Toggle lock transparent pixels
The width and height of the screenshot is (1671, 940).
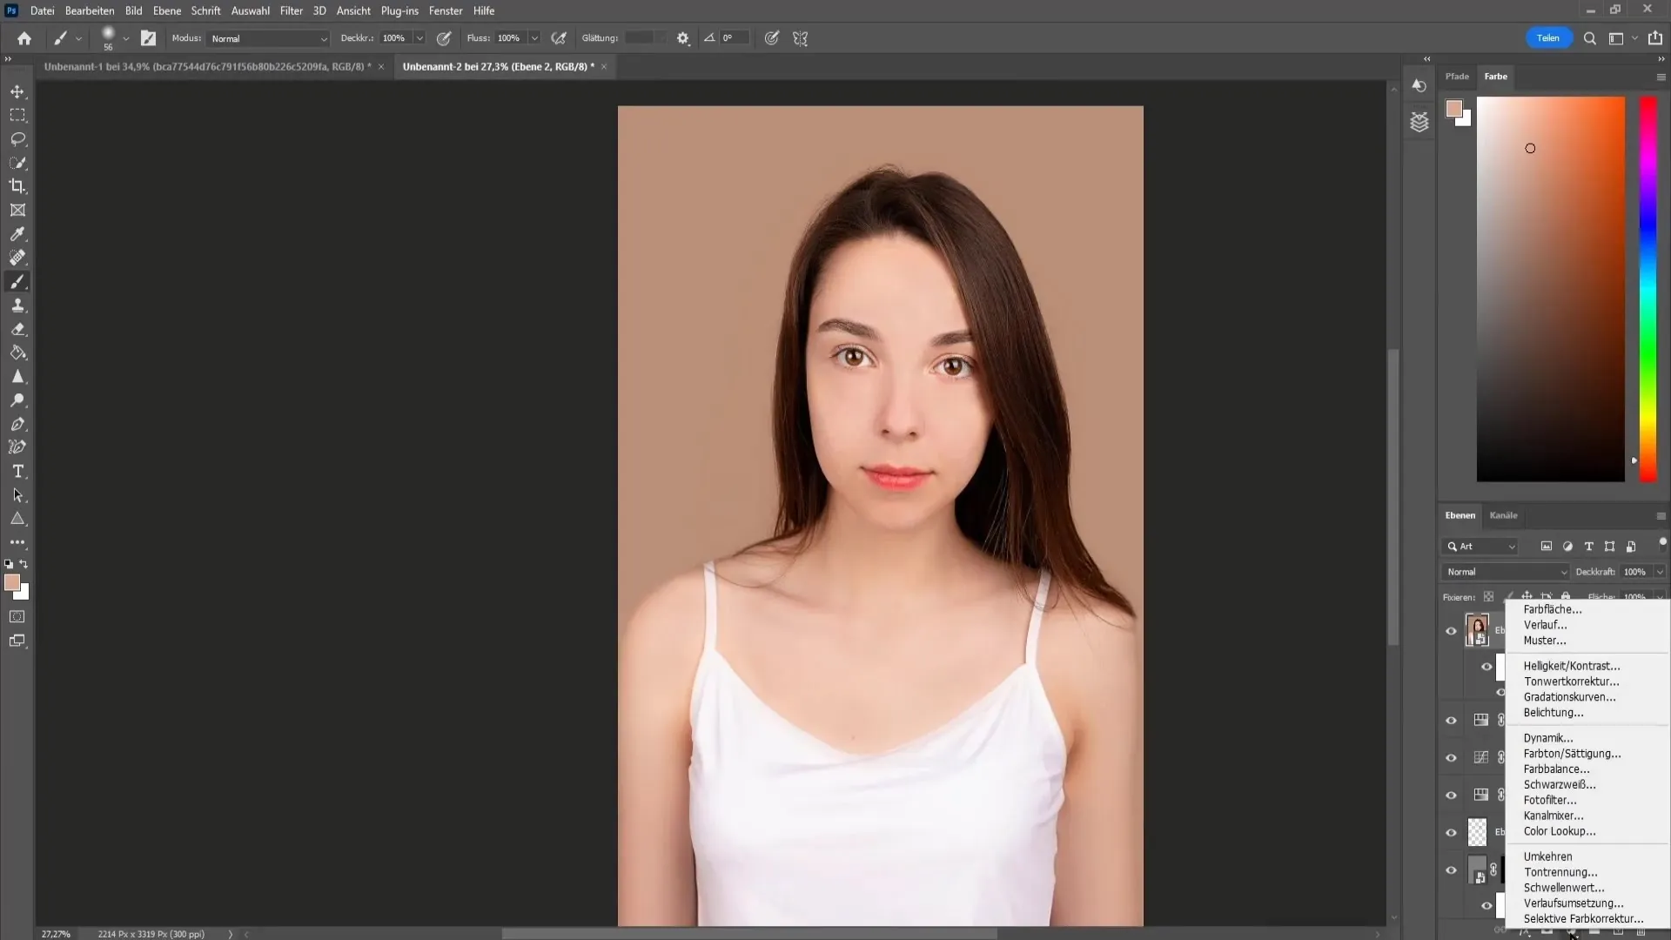1488,597
